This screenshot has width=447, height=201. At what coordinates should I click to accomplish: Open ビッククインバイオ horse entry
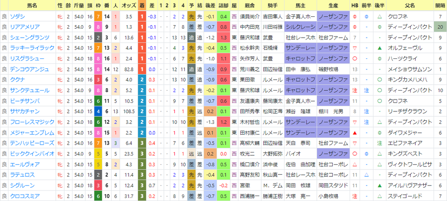[32, 154]
